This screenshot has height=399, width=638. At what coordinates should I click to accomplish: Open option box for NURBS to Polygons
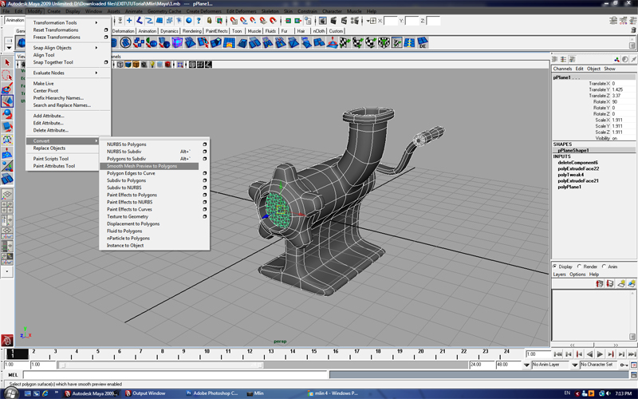click(x=205, y=144)
